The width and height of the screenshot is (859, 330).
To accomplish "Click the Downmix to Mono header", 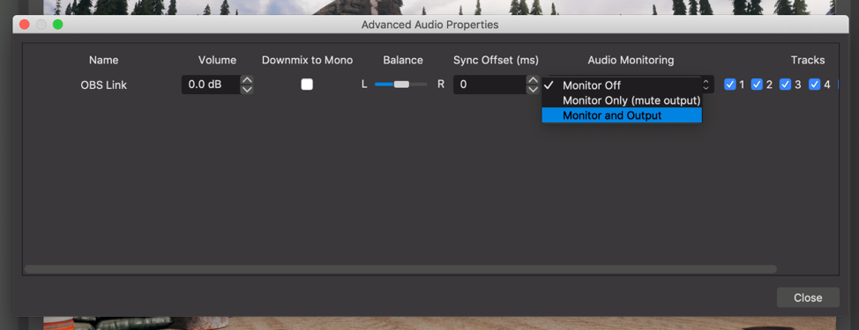I will click(307, 60).
